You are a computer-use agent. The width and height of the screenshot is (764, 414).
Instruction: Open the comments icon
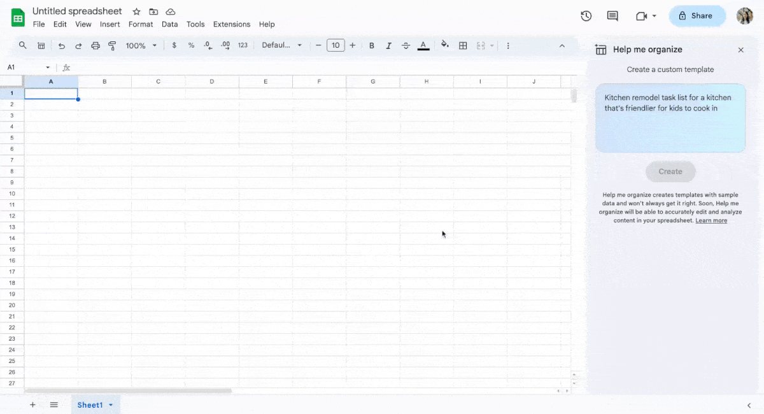pos(612,16)
